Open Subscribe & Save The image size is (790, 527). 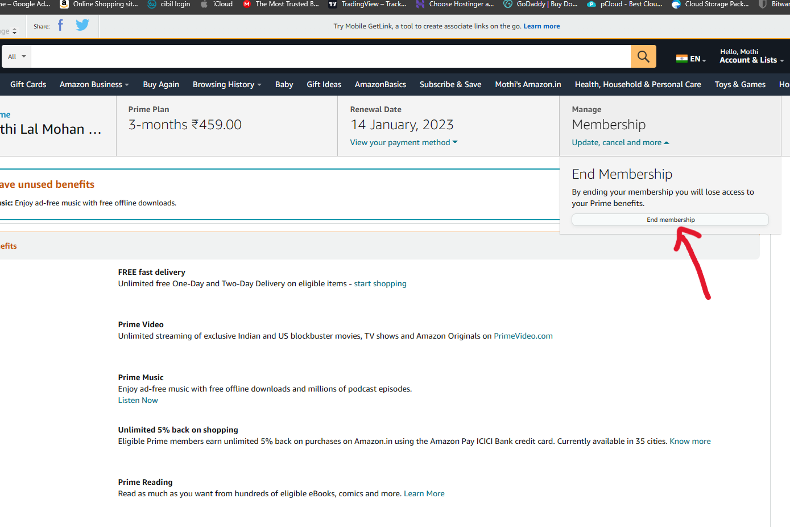coord(450,84)
